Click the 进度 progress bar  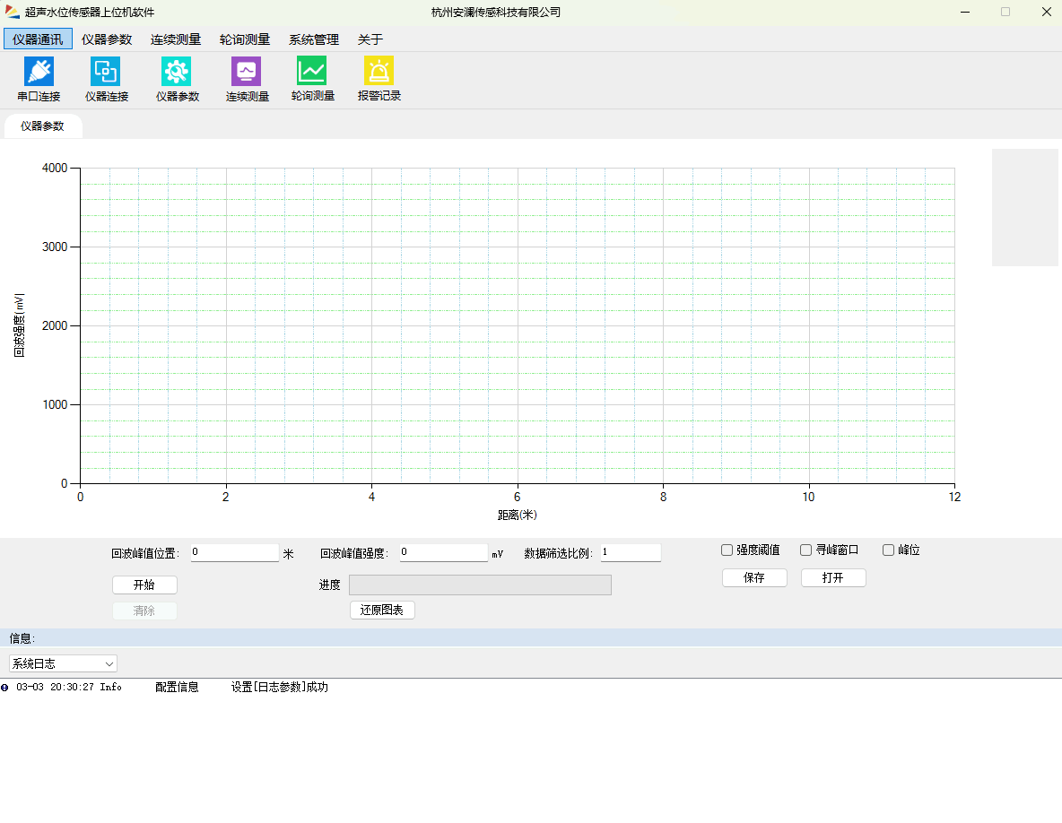480,585
